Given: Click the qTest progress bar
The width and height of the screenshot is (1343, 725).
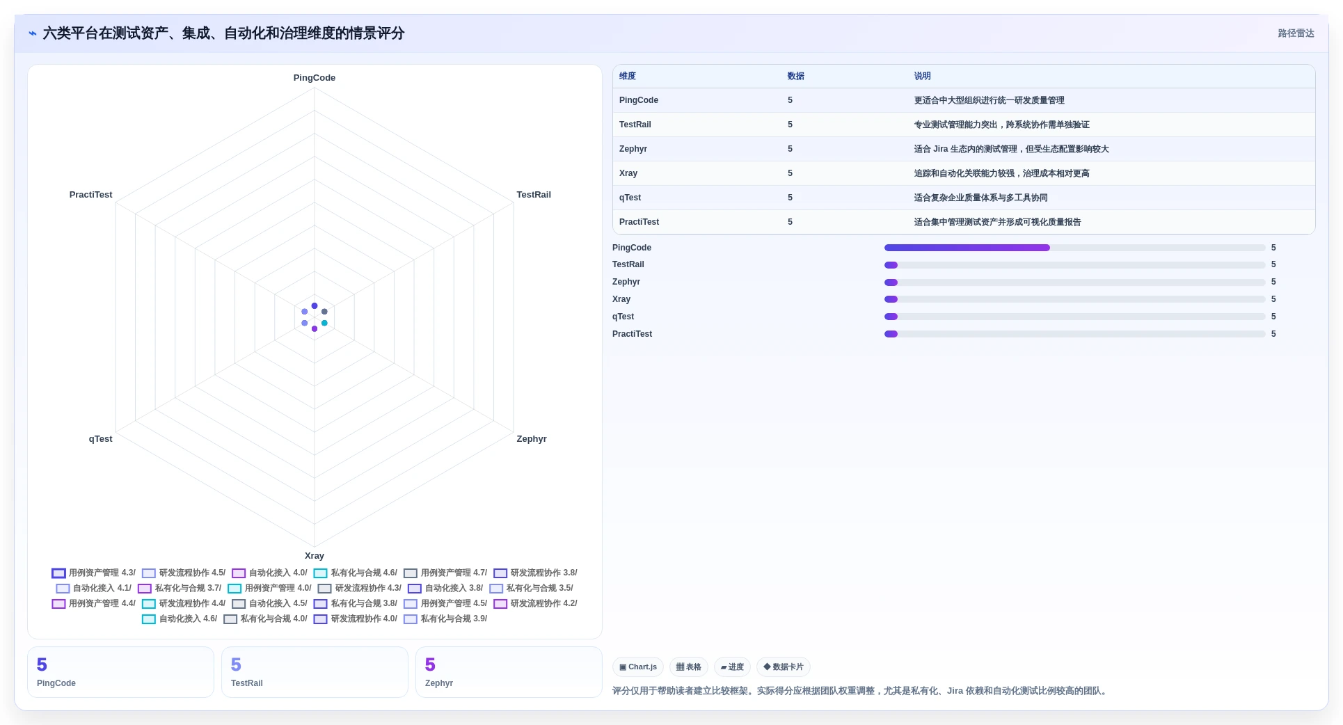Looking at the screenshot, I should click(1074, 317).
